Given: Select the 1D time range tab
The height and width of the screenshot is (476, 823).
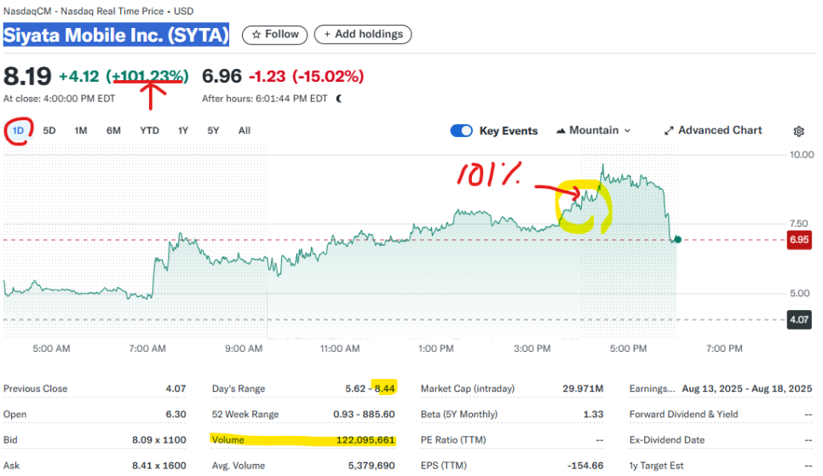Looking at the screenshot, I should pos(19,130).
